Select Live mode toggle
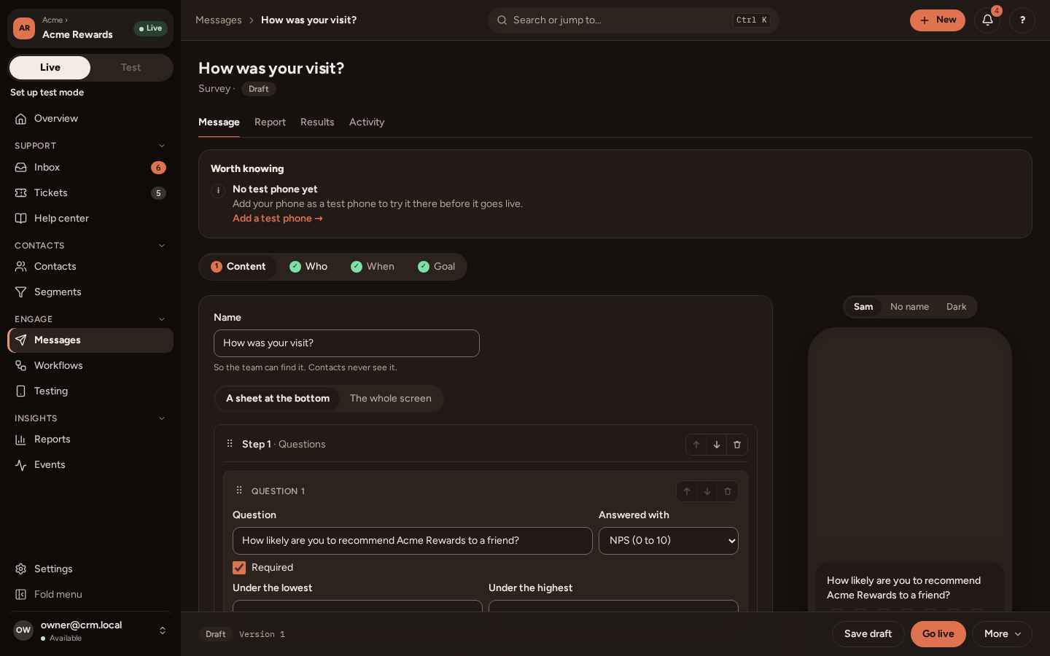The image size is (1050, 656). [50, 68]
